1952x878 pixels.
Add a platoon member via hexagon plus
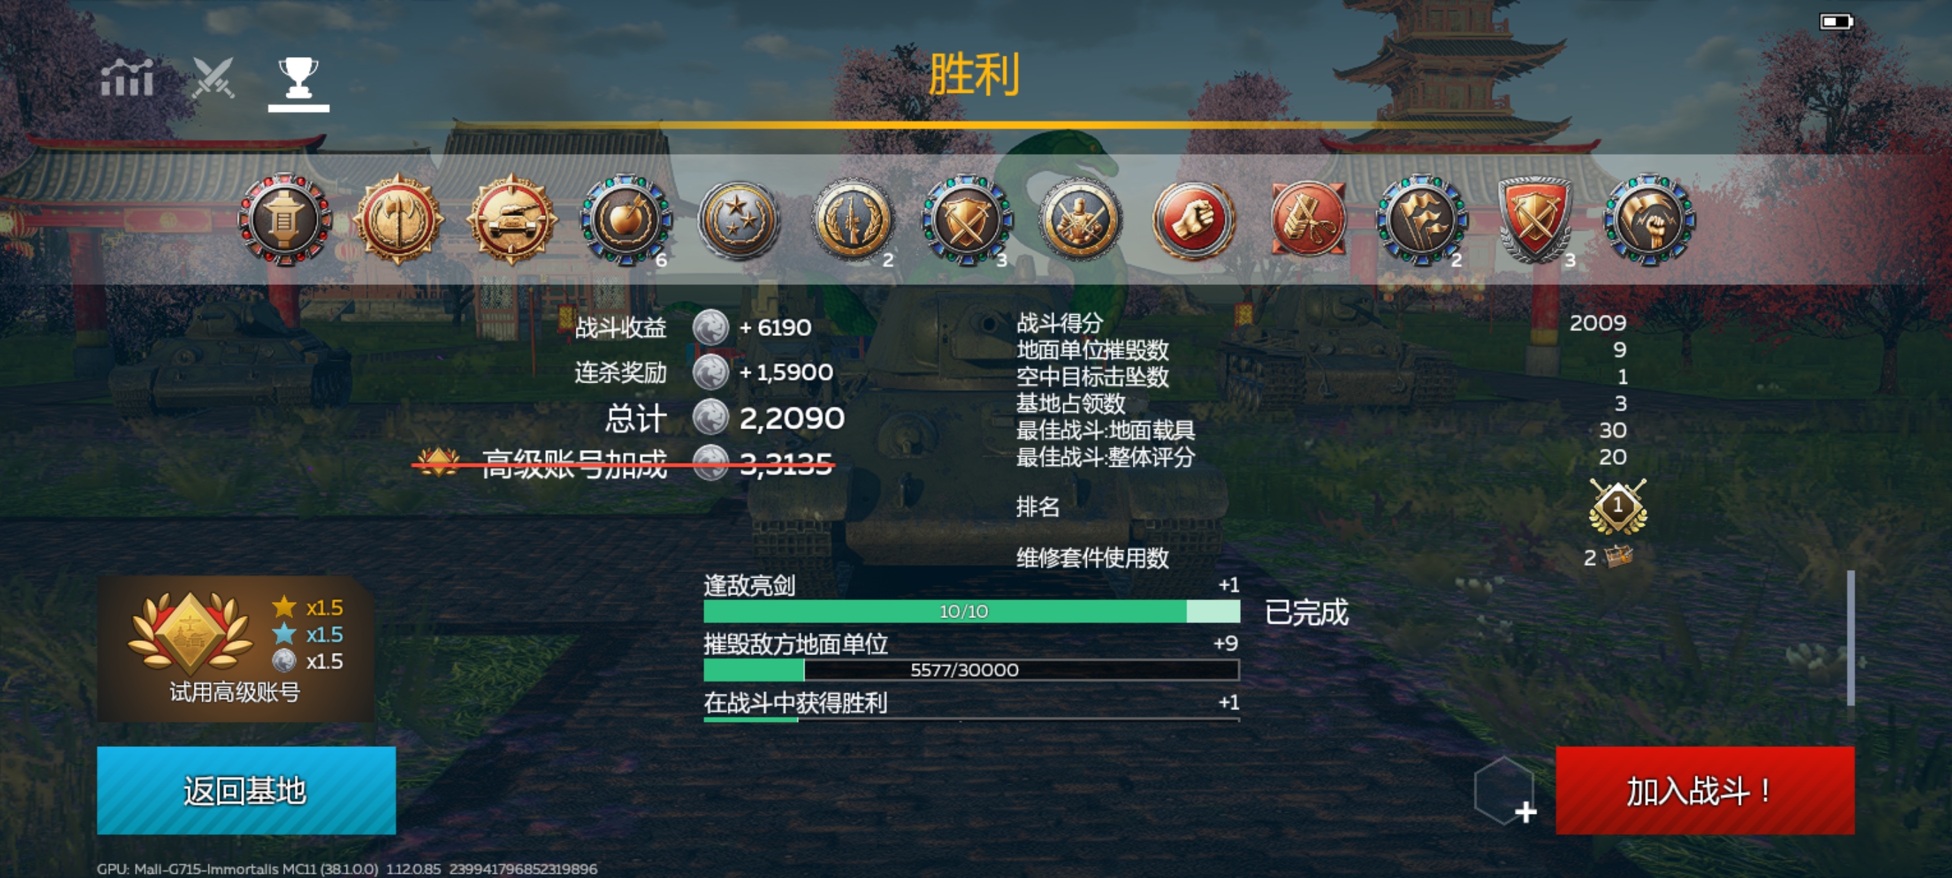pos(1506,792)
